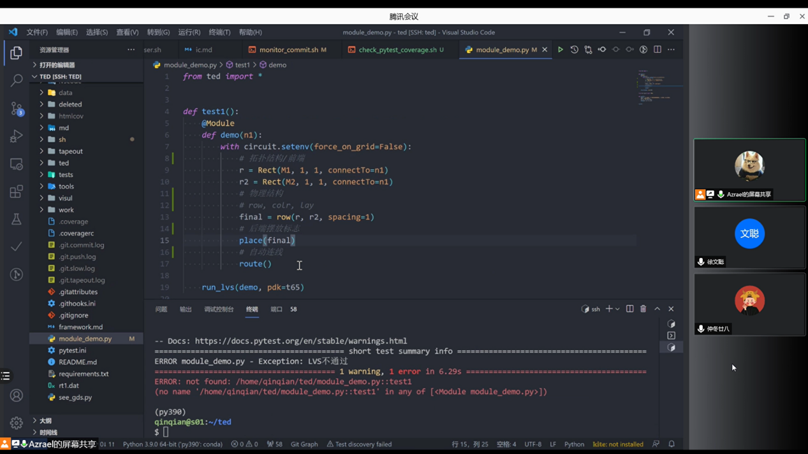The width and height of the screenshot is (808, 454).
Task: Maximize the terminal panel with up chevron
Action: pyautogui.click(x=657, y=309)
